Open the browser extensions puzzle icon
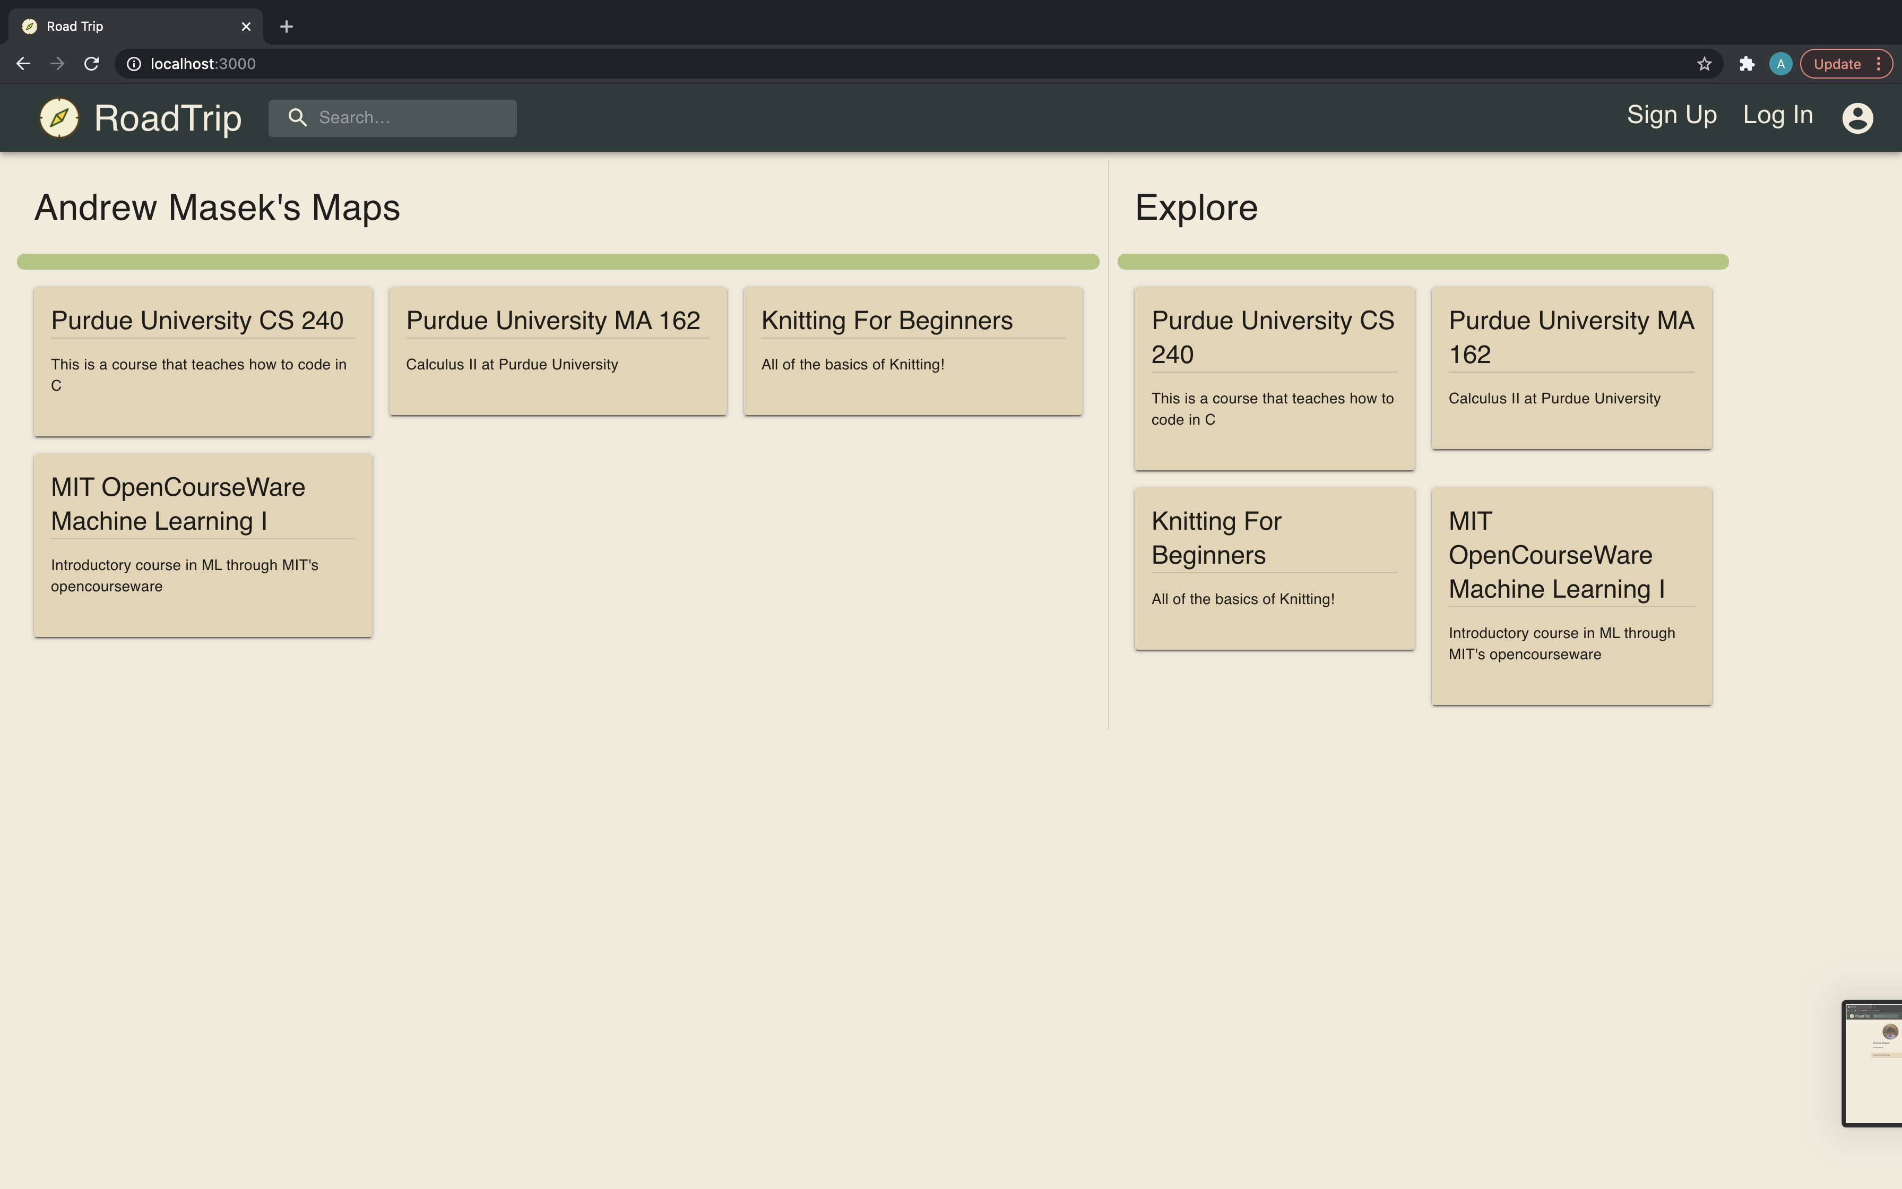Viewport: 1902px width, 1189px height. 1747,64
